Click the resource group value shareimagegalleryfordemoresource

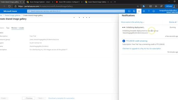(44, 39)
